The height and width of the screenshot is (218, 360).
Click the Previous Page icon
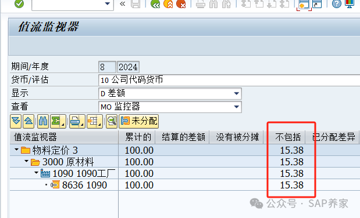[x=259, y=3]
